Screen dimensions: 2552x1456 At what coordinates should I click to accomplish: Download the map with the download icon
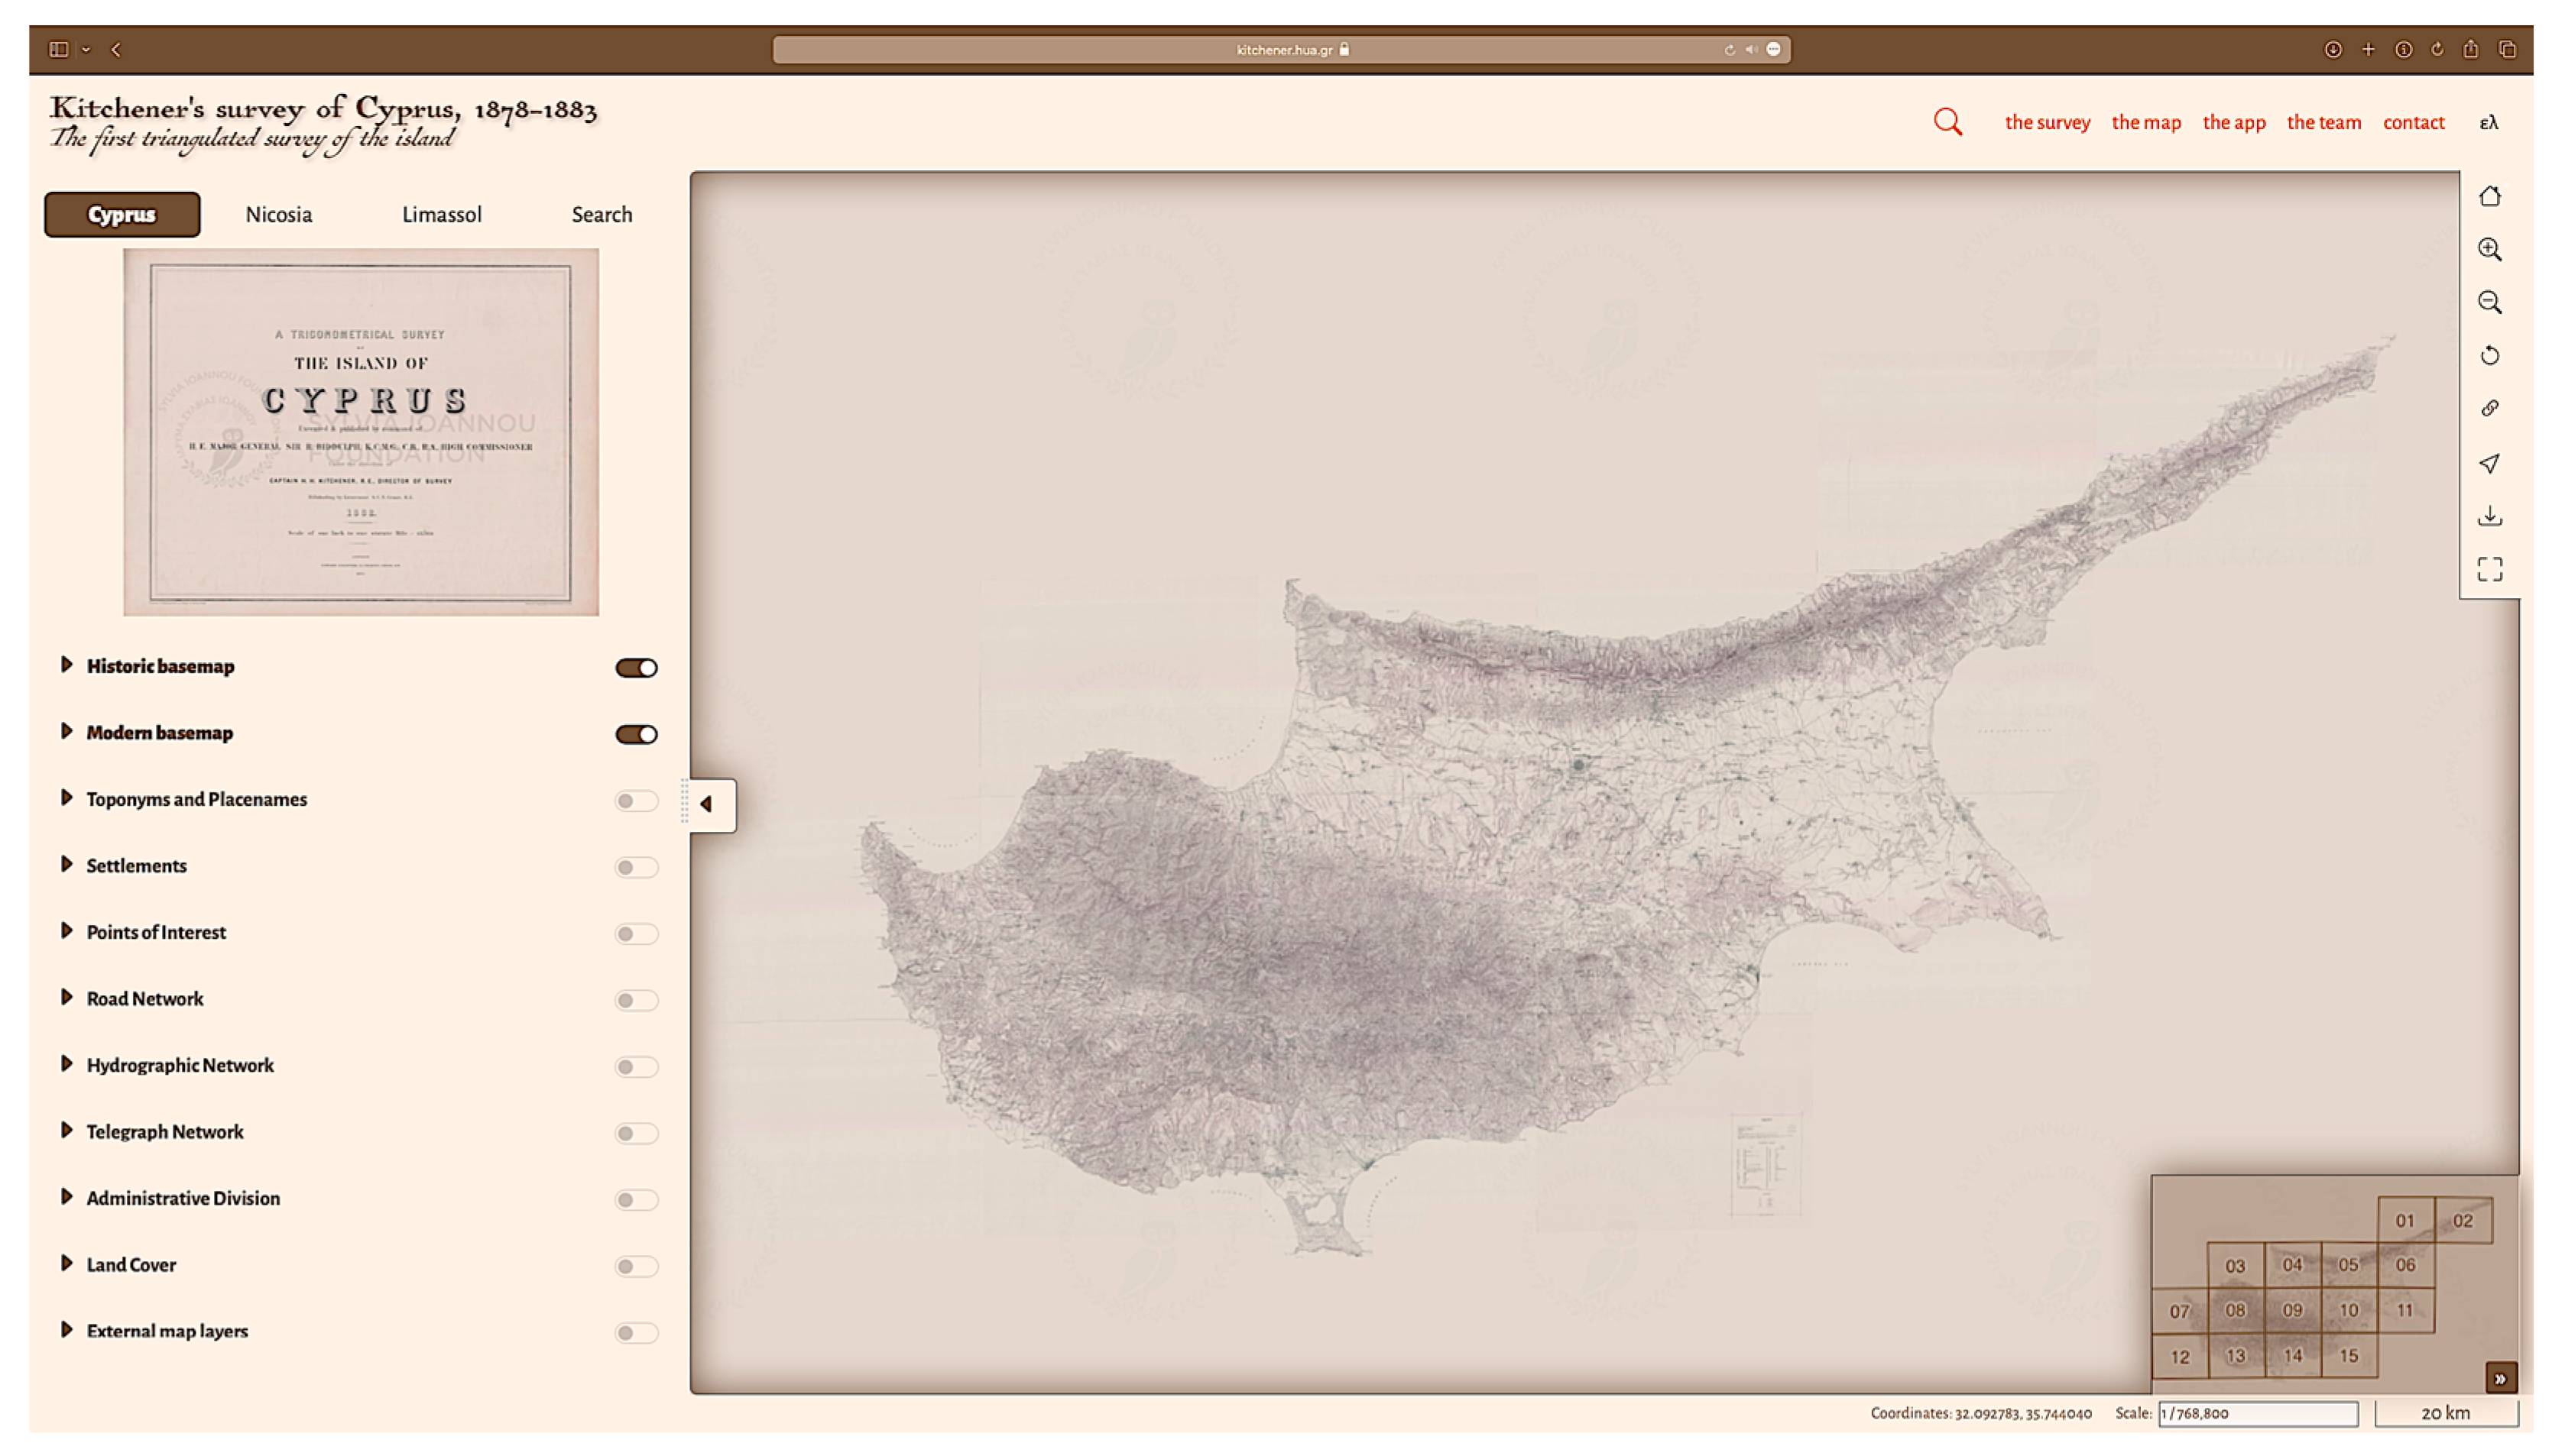click(2489, 516)
